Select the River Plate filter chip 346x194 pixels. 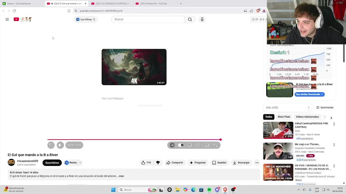click(x=284, y=117)
